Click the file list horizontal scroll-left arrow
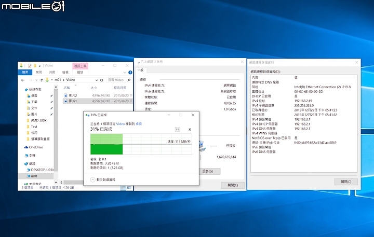 (61, 182)
